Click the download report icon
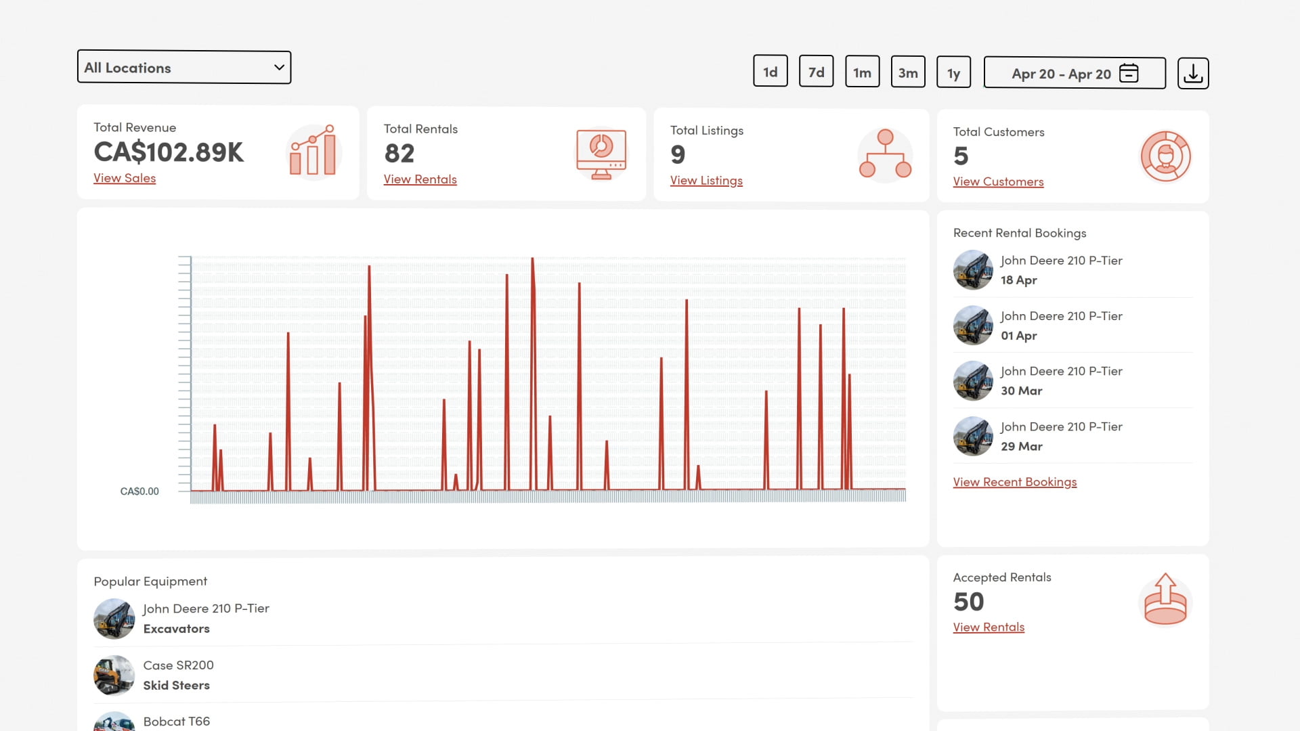This screenshot has width=1300, height=731. tap(1192, 73)
